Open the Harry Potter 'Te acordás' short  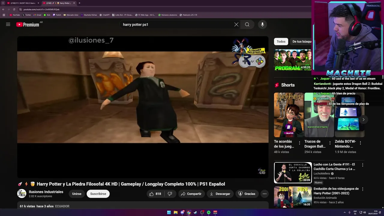pos(289,115)
